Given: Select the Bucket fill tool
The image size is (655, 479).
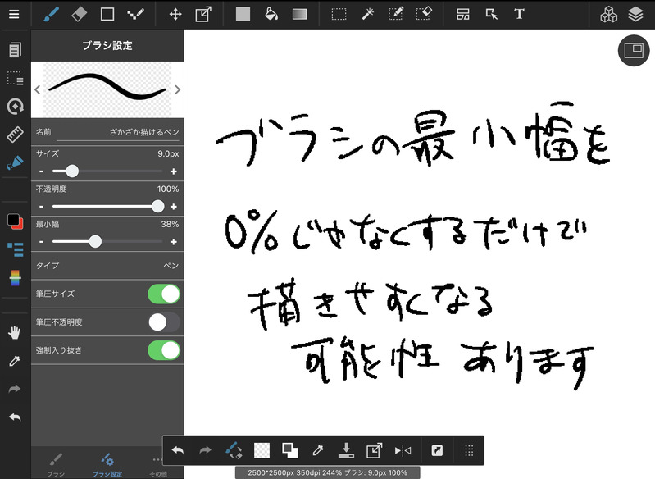Looking at the screenshot, I should (x=271, y=14).
